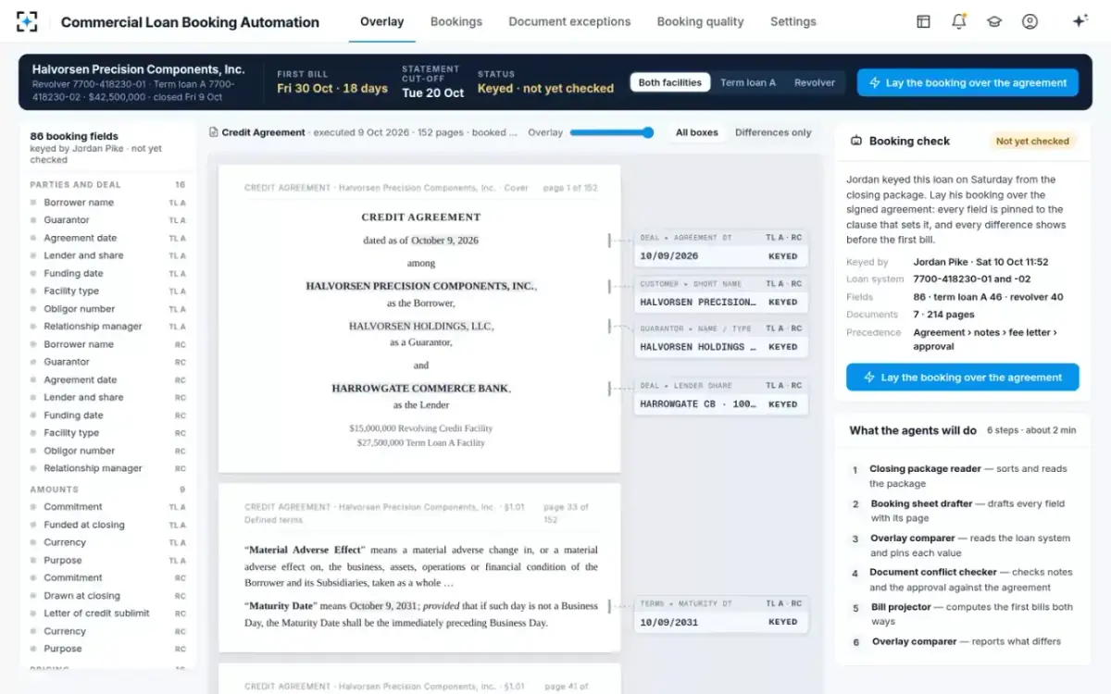The width and height of the screenshot is (1111, 694).
Task: Switch to the Overlay tab
Action: click(x=381, y=21)
